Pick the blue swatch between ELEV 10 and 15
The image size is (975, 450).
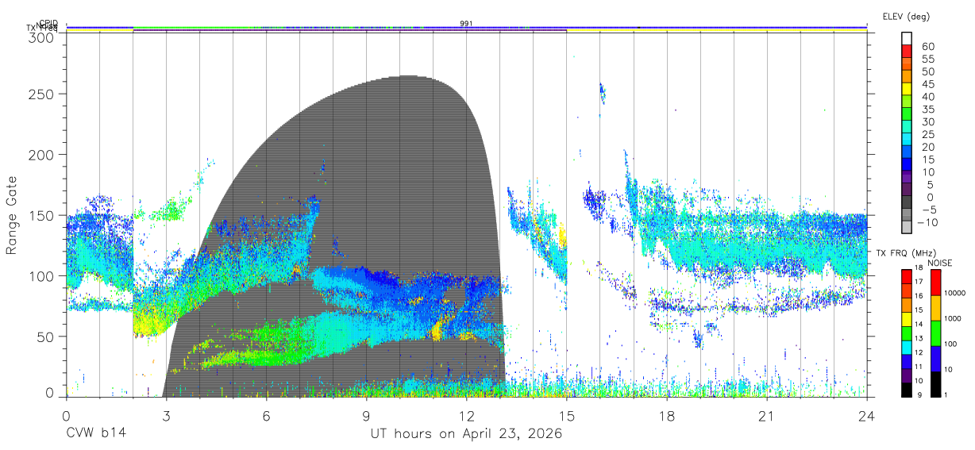pos(908,165)
